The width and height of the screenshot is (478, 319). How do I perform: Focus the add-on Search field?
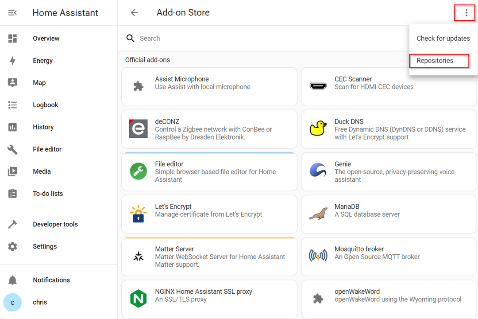[x=263, y=39]
